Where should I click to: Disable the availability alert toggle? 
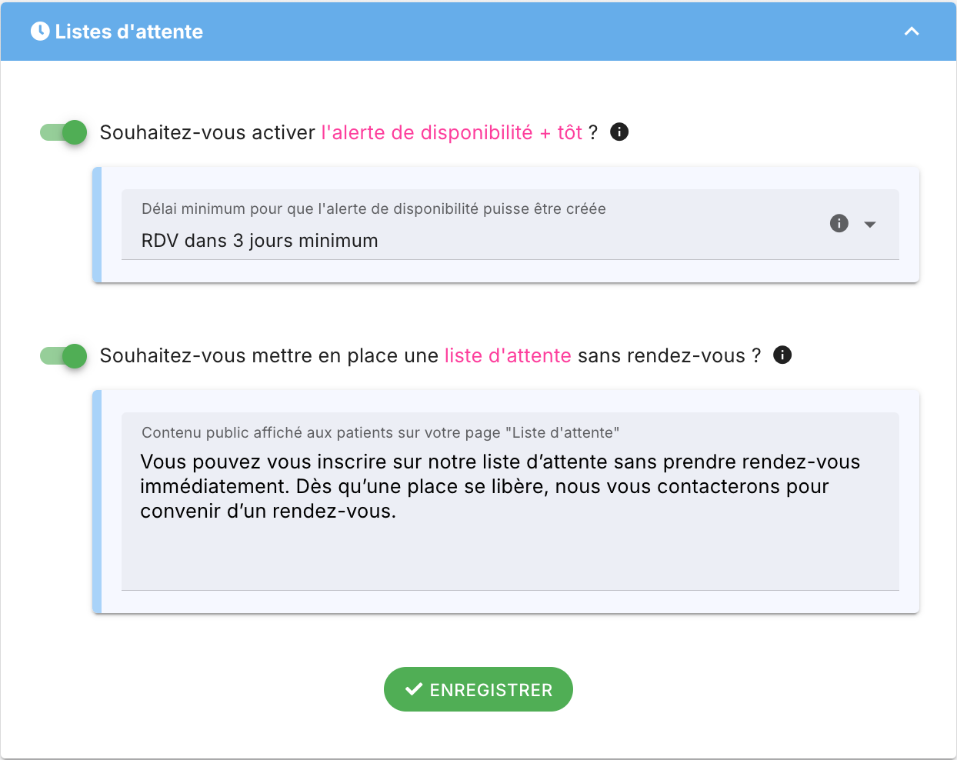click(x=65, y=132)
